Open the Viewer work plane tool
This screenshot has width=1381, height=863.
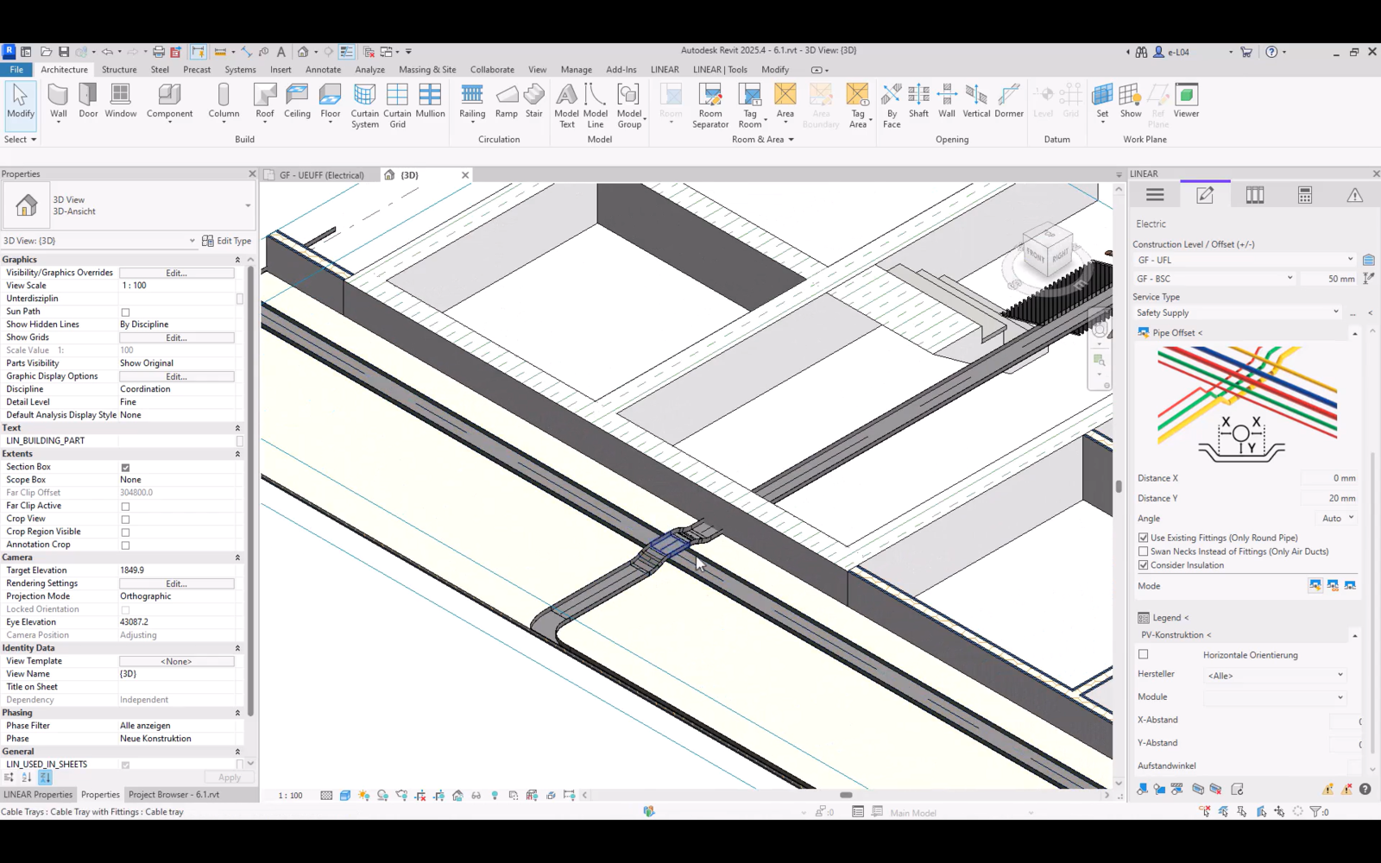pos(1186,101)
